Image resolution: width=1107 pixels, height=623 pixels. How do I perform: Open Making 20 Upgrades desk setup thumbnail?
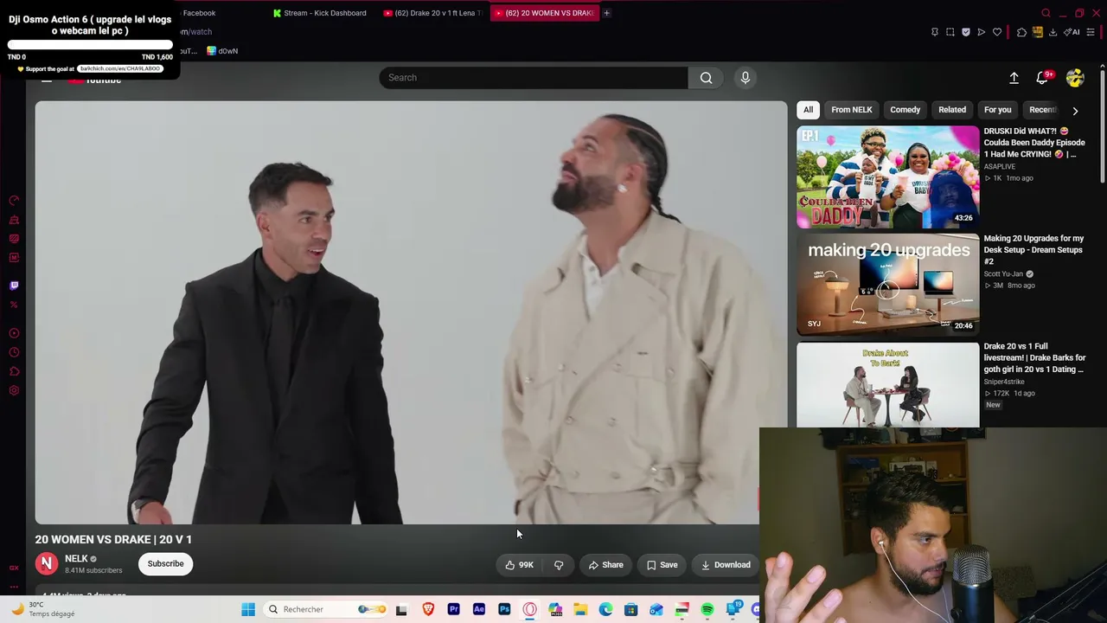888,285
